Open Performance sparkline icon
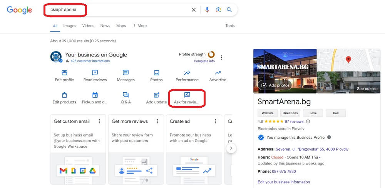 click(x=187, y=73)
